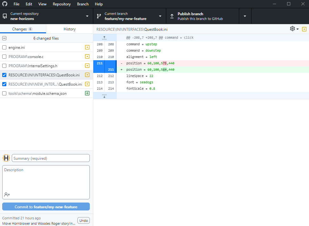Click modified icon for INTERFACES\QuestBook.ini row
309x226 pixels.
pos(87,75)
